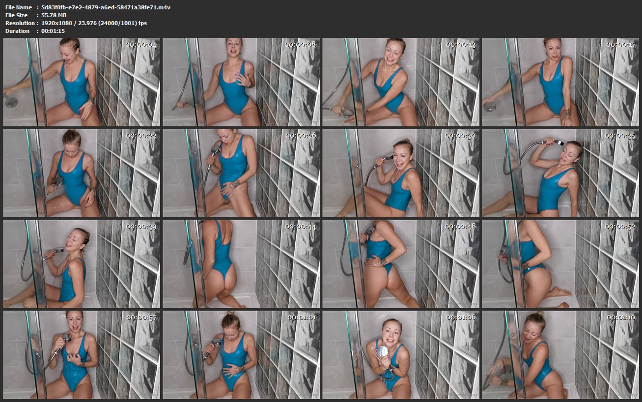The image size is (642, 402).
Task: Click the last thumbnail at 00:01:10
Action: 560,354
